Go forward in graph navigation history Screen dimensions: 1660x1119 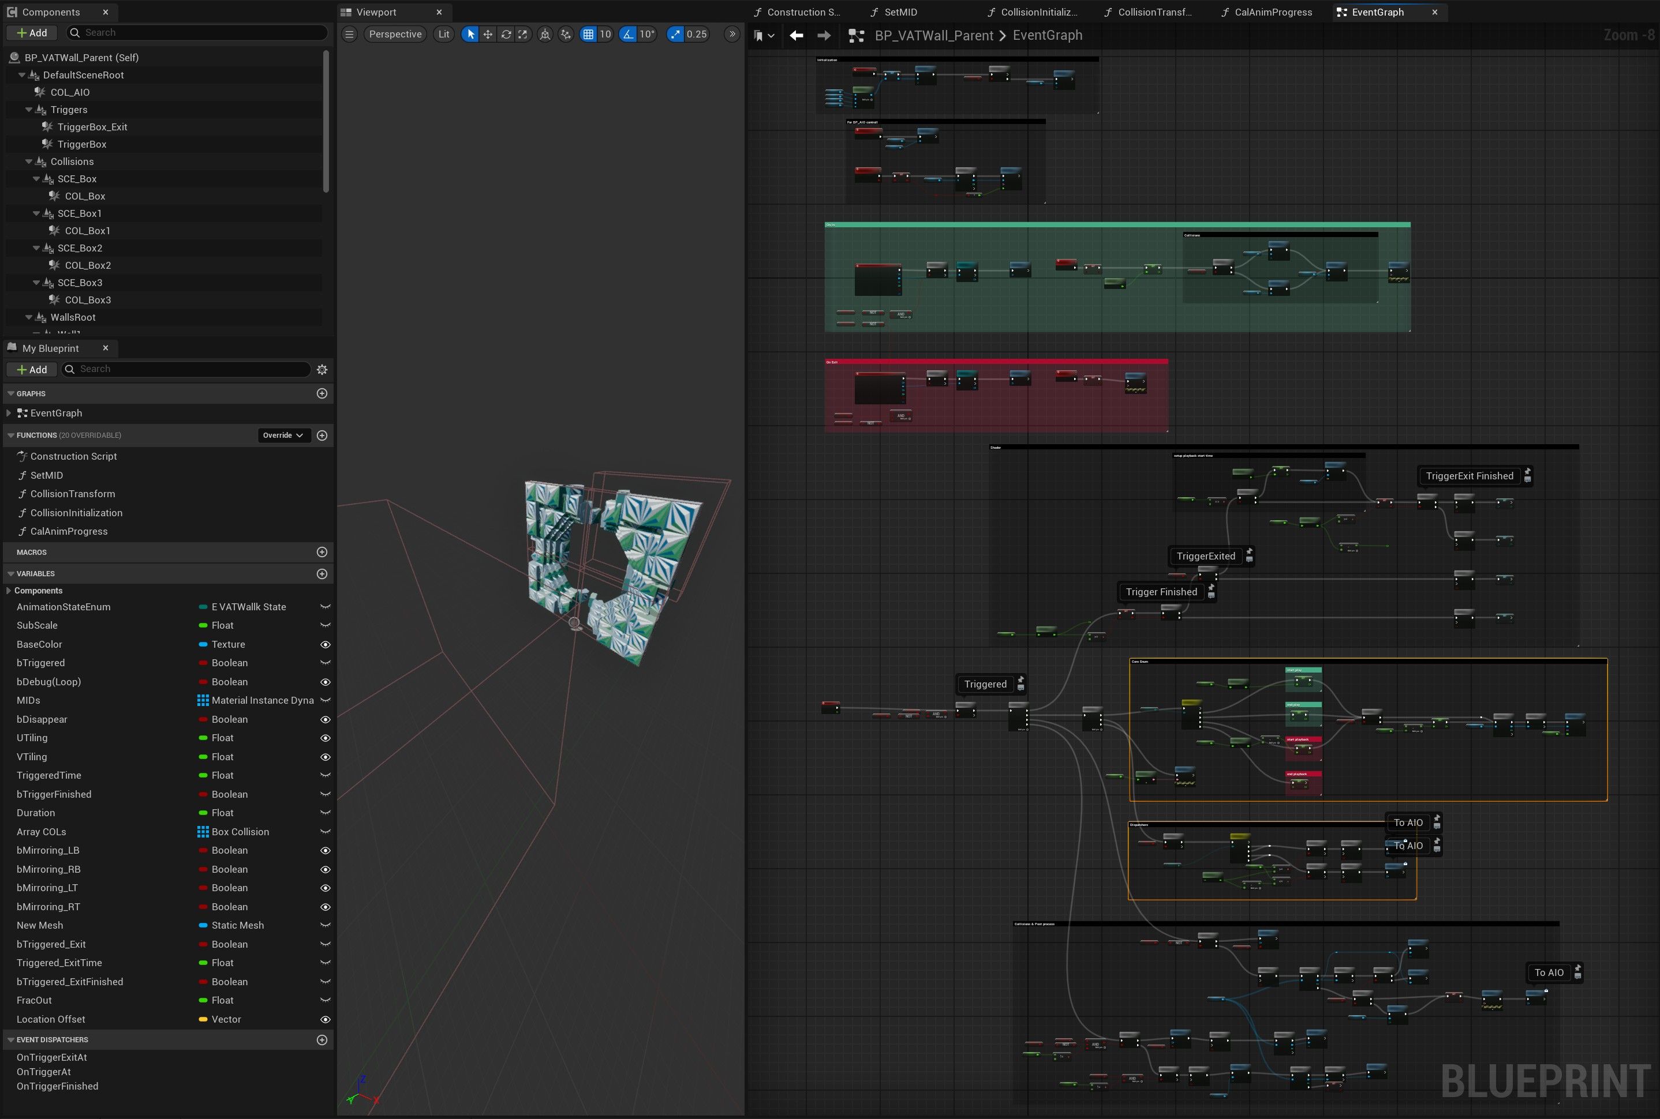click(824, 36)
